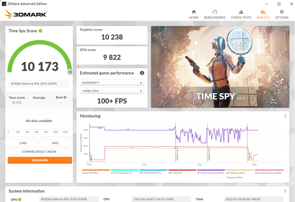Open the Options gear icon
Screen dimensions: 295x202
282,12
